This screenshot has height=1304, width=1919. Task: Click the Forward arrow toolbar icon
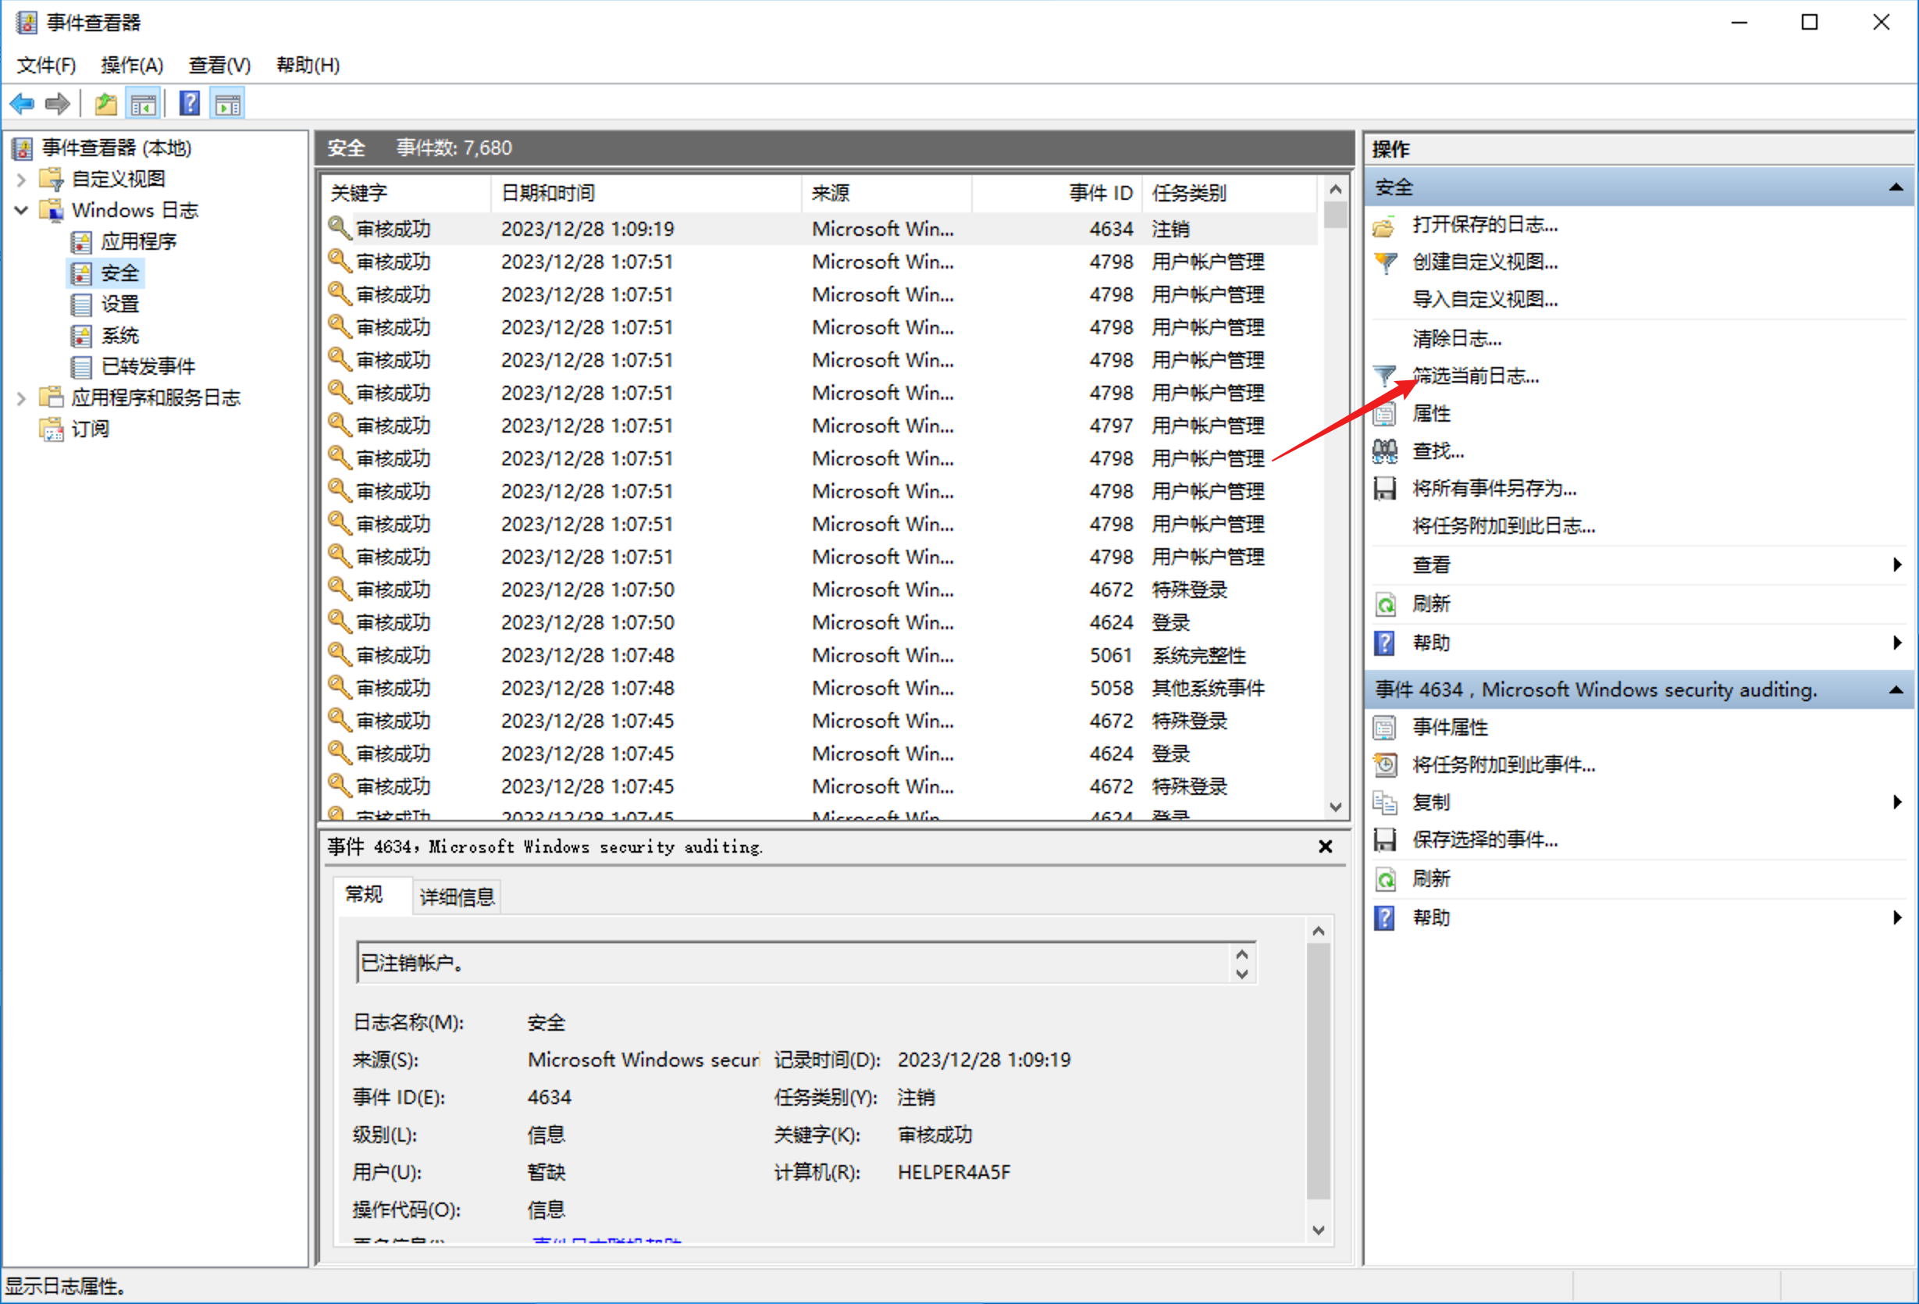pyautogui.click(x=58, y=104)
